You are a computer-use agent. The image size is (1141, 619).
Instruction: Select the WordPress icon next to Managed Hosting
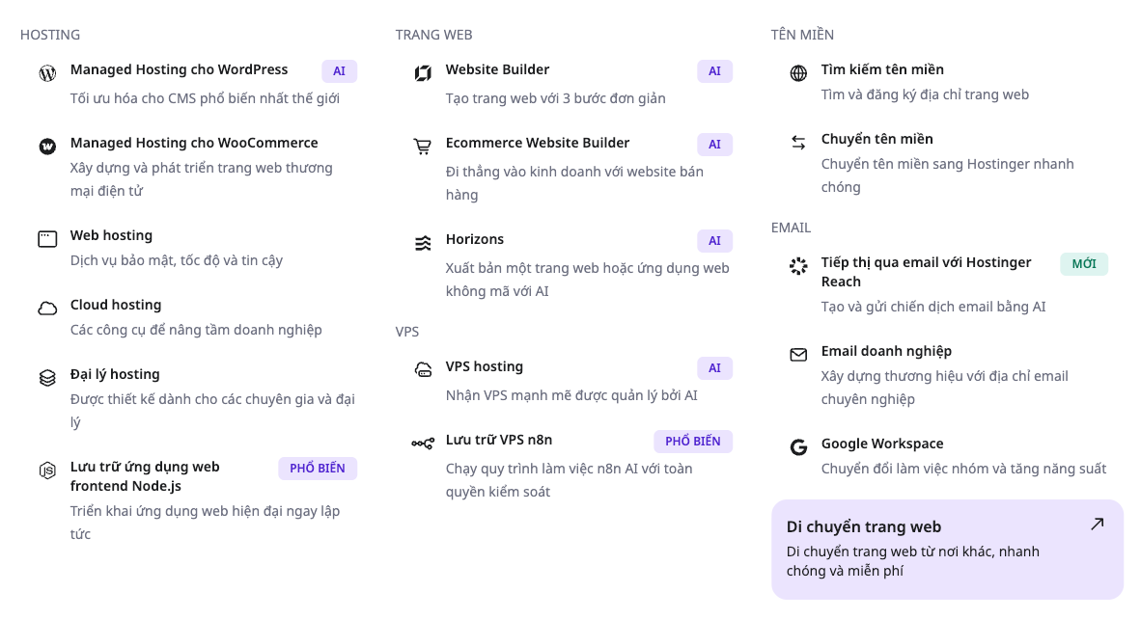[47, 73]
